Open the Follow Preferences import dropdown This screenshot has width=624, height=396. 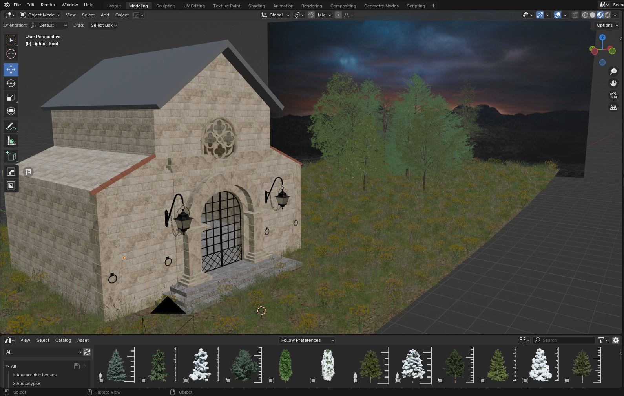click(x=307, y=340)
